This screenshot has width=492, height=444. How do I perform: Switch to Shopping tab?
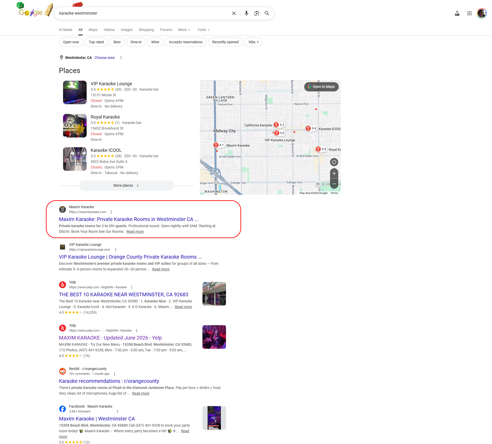146,30
